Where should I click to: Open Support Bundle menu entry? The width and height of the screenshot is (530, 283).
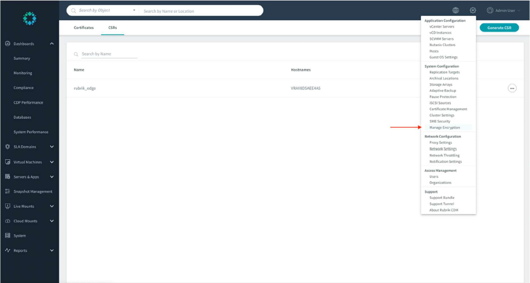click(442, 198)
